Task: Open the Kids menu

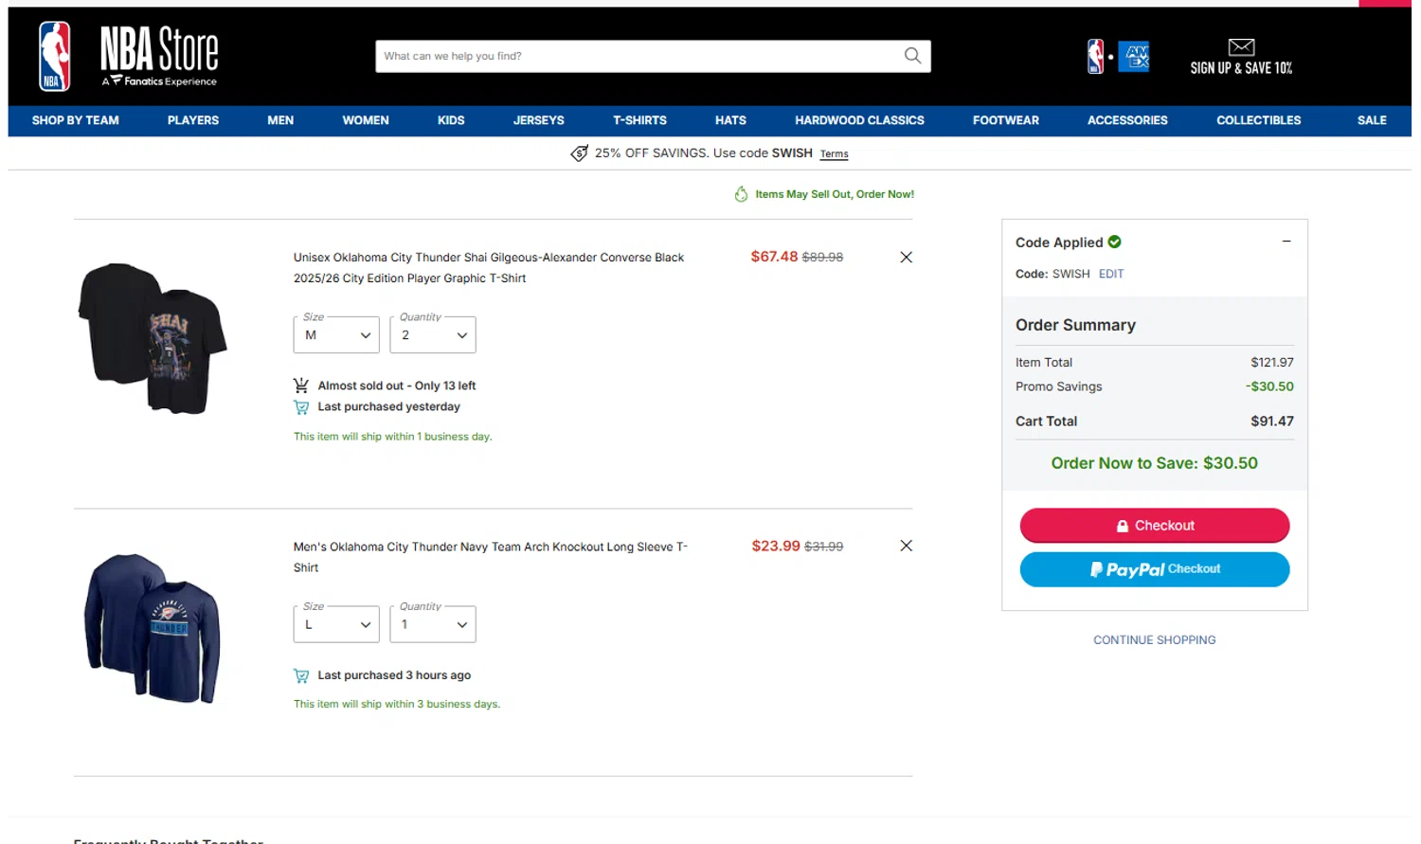Action: (x=451, y=120)
